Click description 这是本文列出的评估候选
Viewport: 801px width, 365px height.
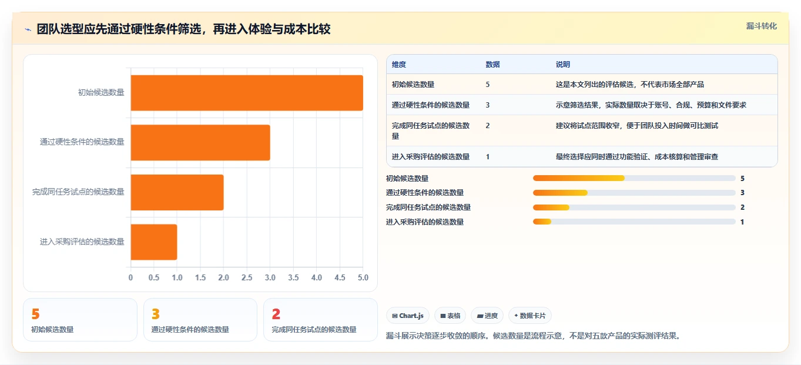[630, 85]
